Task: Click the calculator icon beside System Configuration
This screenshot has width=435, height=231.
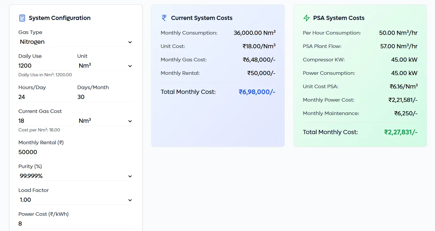Action: (x=22, y=18)
